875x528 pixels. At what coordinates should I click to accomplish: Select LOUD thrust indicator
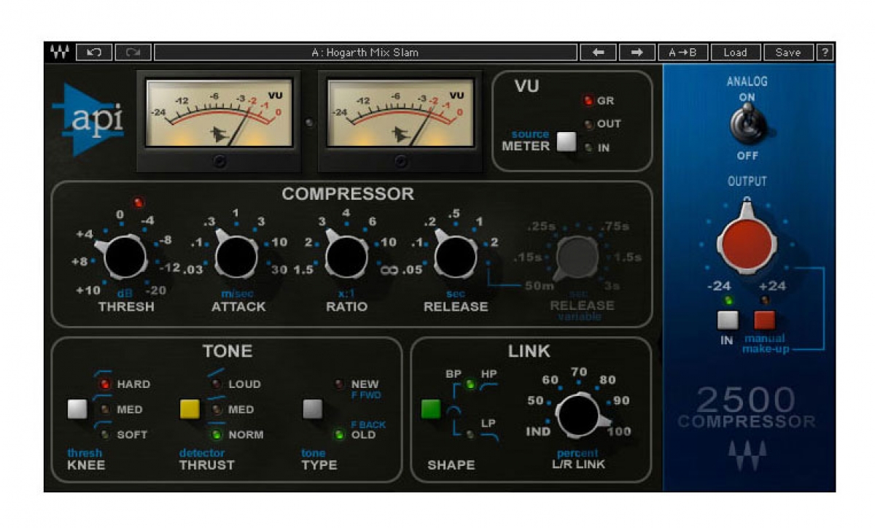[x=216, y=384]
